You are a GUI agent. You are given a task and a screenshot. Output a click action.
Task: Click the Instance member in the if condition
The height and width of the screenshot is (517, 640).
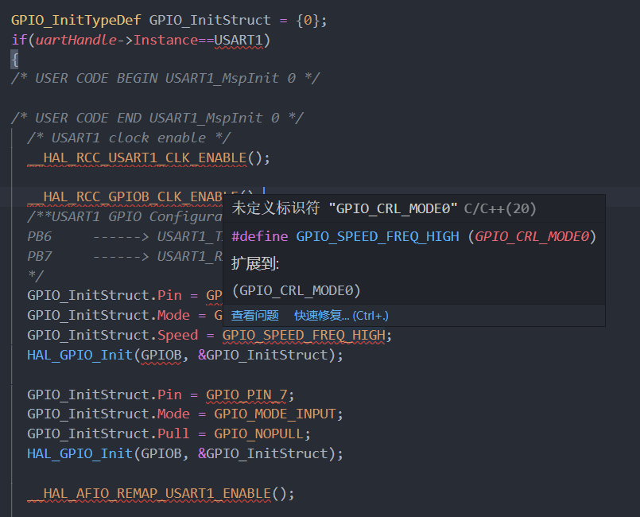[165, 40]
